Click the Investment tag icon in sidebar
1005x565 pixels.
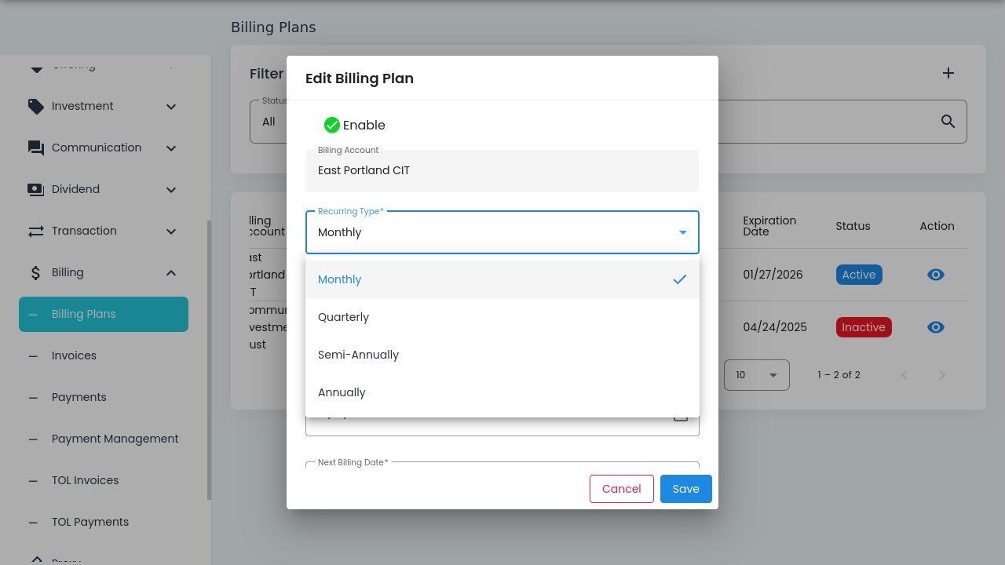coord(36,107)
